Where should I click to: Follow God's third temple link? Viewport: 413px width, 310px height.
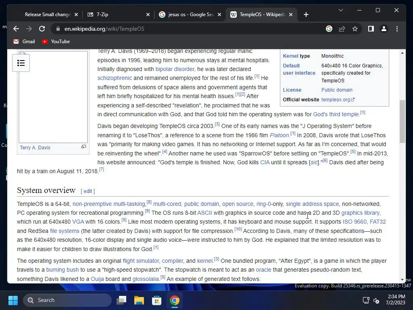(x=336, y=114)
